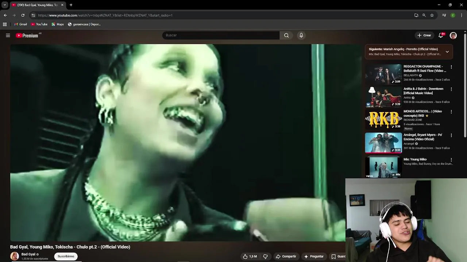467x262 pixels.
Task: Click the page vertical scrollbar
Action: coord(465,86)
